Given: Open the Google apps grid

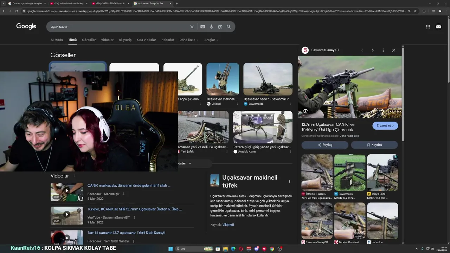Looking at the screenshot, I should 428,27.
